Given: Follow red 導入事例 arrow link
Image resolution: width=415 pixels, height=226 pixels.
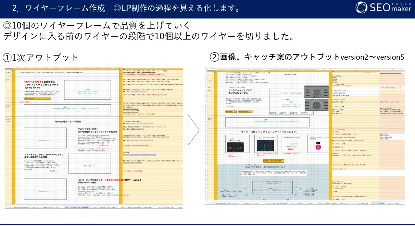Looking at the screenshot, I should point(53,170).
